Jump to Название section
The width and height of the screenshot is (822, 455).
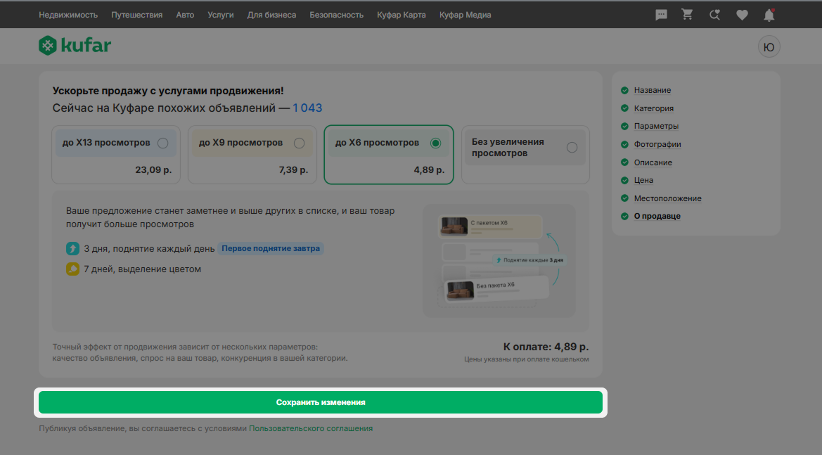pyautogui.click(x=652, y=90)
